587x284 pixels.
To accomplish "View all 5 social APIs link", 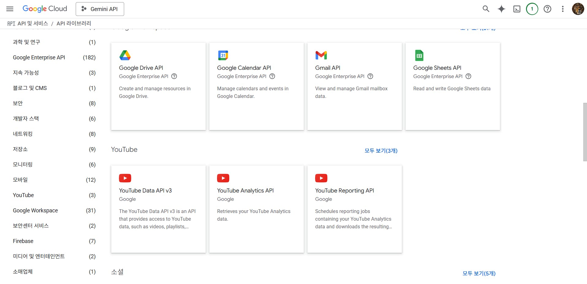I will [x=479, y=273].
